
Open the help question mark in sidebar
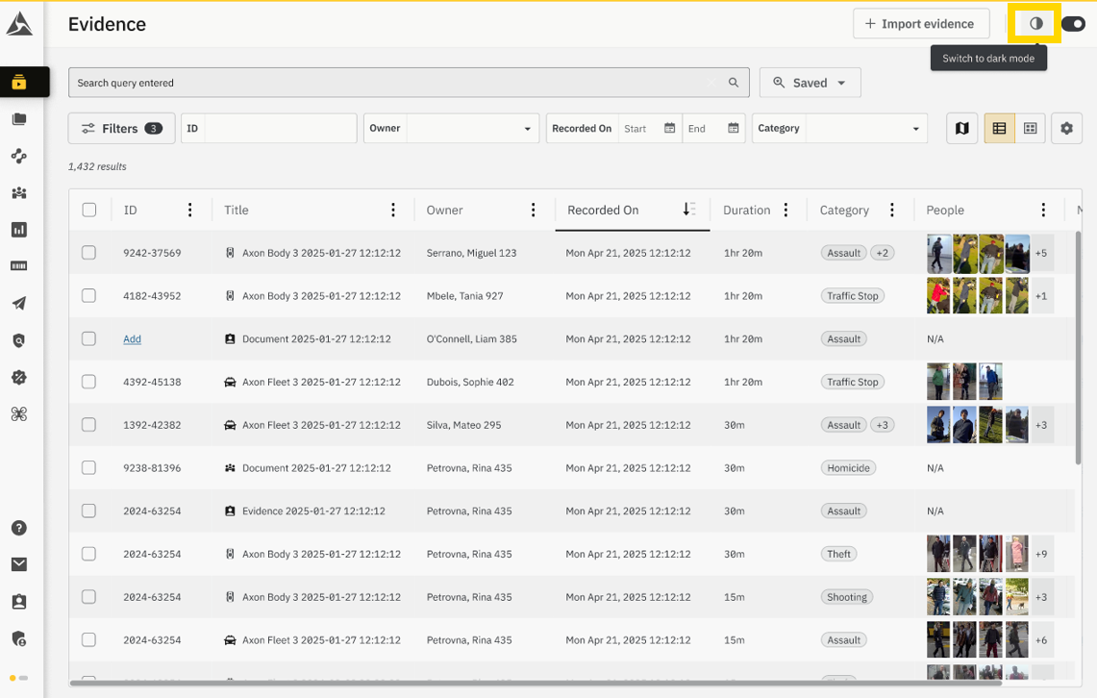point(19,528)
